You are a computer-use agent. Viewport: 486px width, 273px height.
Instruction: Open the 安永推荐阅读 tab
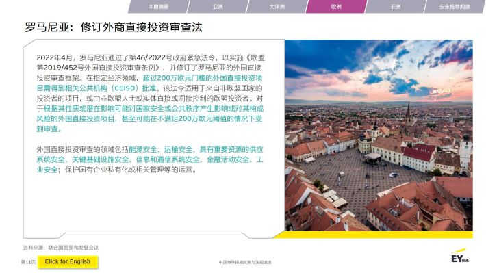pos(455,7)
